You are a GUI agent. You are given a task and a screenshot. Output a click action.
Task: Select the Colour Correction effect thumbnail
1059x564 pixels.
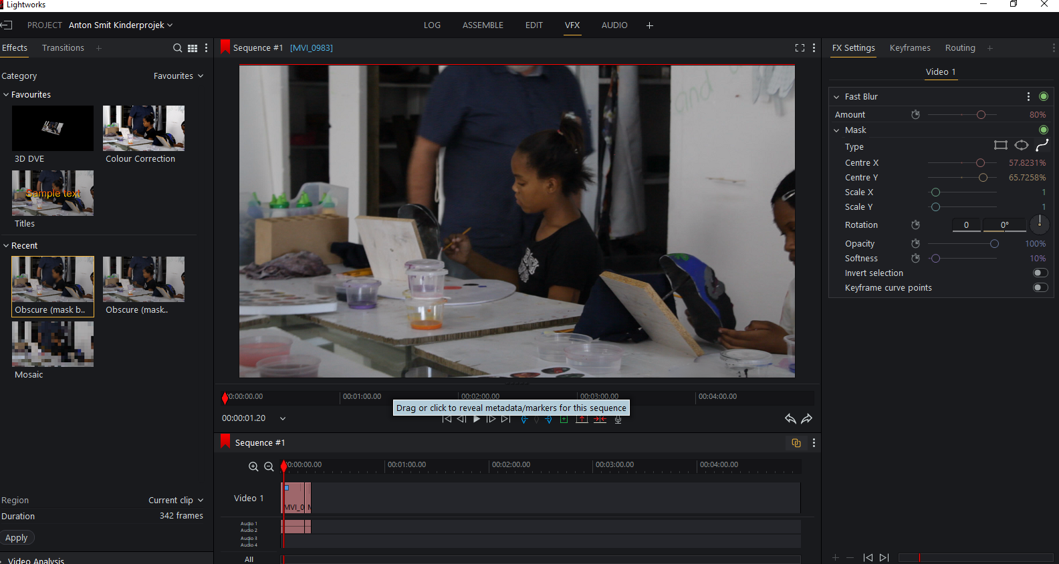pos(144,128)
